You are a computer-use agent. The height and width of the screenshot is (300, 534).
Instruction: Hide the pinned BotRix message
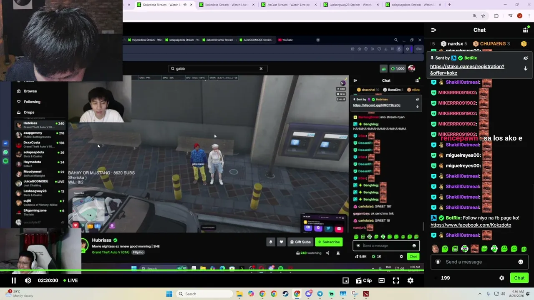(x=526, y=58)
